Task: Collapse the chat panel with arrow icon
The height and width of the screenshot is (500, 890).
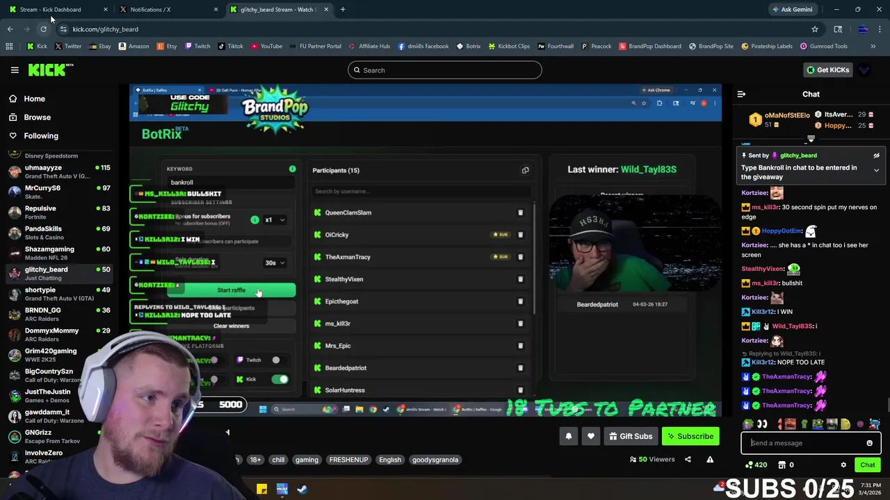Action: point(741,94)
